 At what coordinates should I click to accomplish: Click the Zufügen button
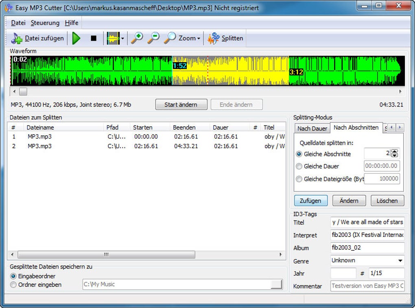click(x=311, y=200)
